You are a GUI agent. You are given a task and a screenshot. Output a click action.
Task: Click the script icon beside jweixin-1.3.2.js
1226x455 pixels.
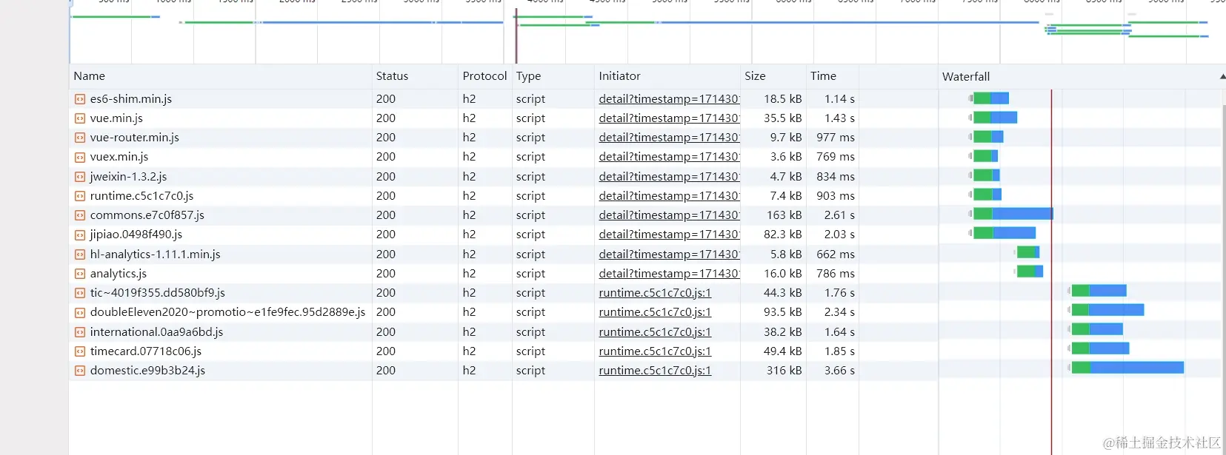pos(80,177)
